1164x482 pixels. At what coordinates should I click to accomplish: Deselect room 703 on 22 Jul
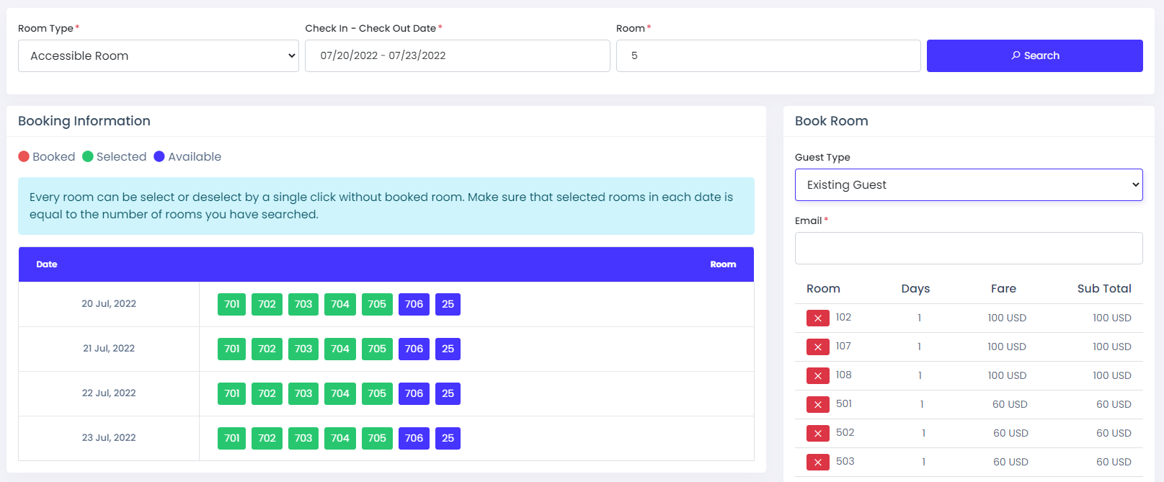(303, 393)
